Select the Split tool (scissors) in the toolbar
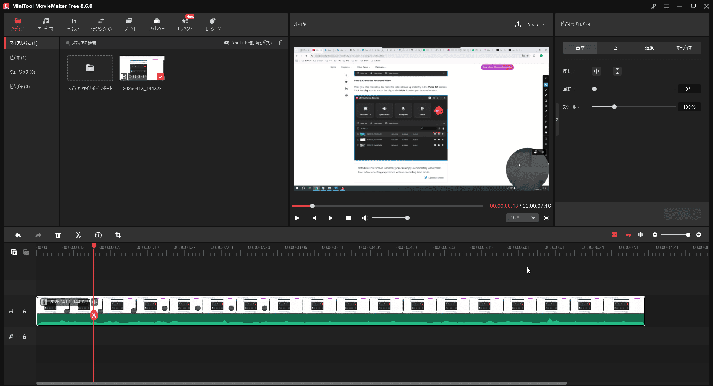This screenshot has width=713, height=386. (x=78, y=235)
